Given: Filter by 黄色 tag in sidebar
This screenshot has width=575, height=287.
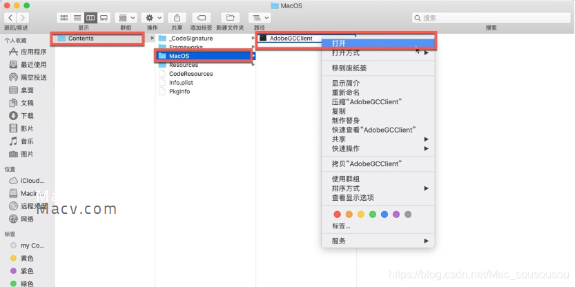Looking at the screenshot, I should coord(21,259).
